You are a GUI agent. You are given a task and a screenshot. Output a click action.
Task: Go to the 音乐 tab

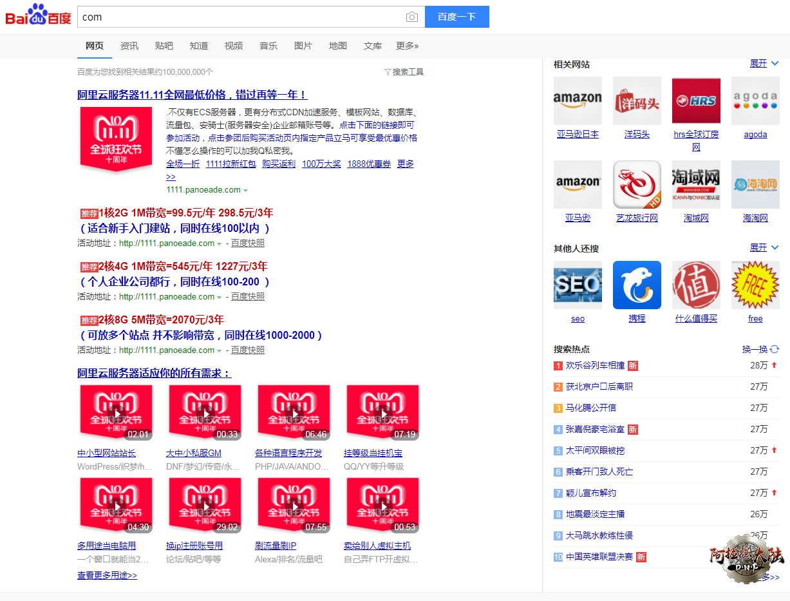(268, 46)
